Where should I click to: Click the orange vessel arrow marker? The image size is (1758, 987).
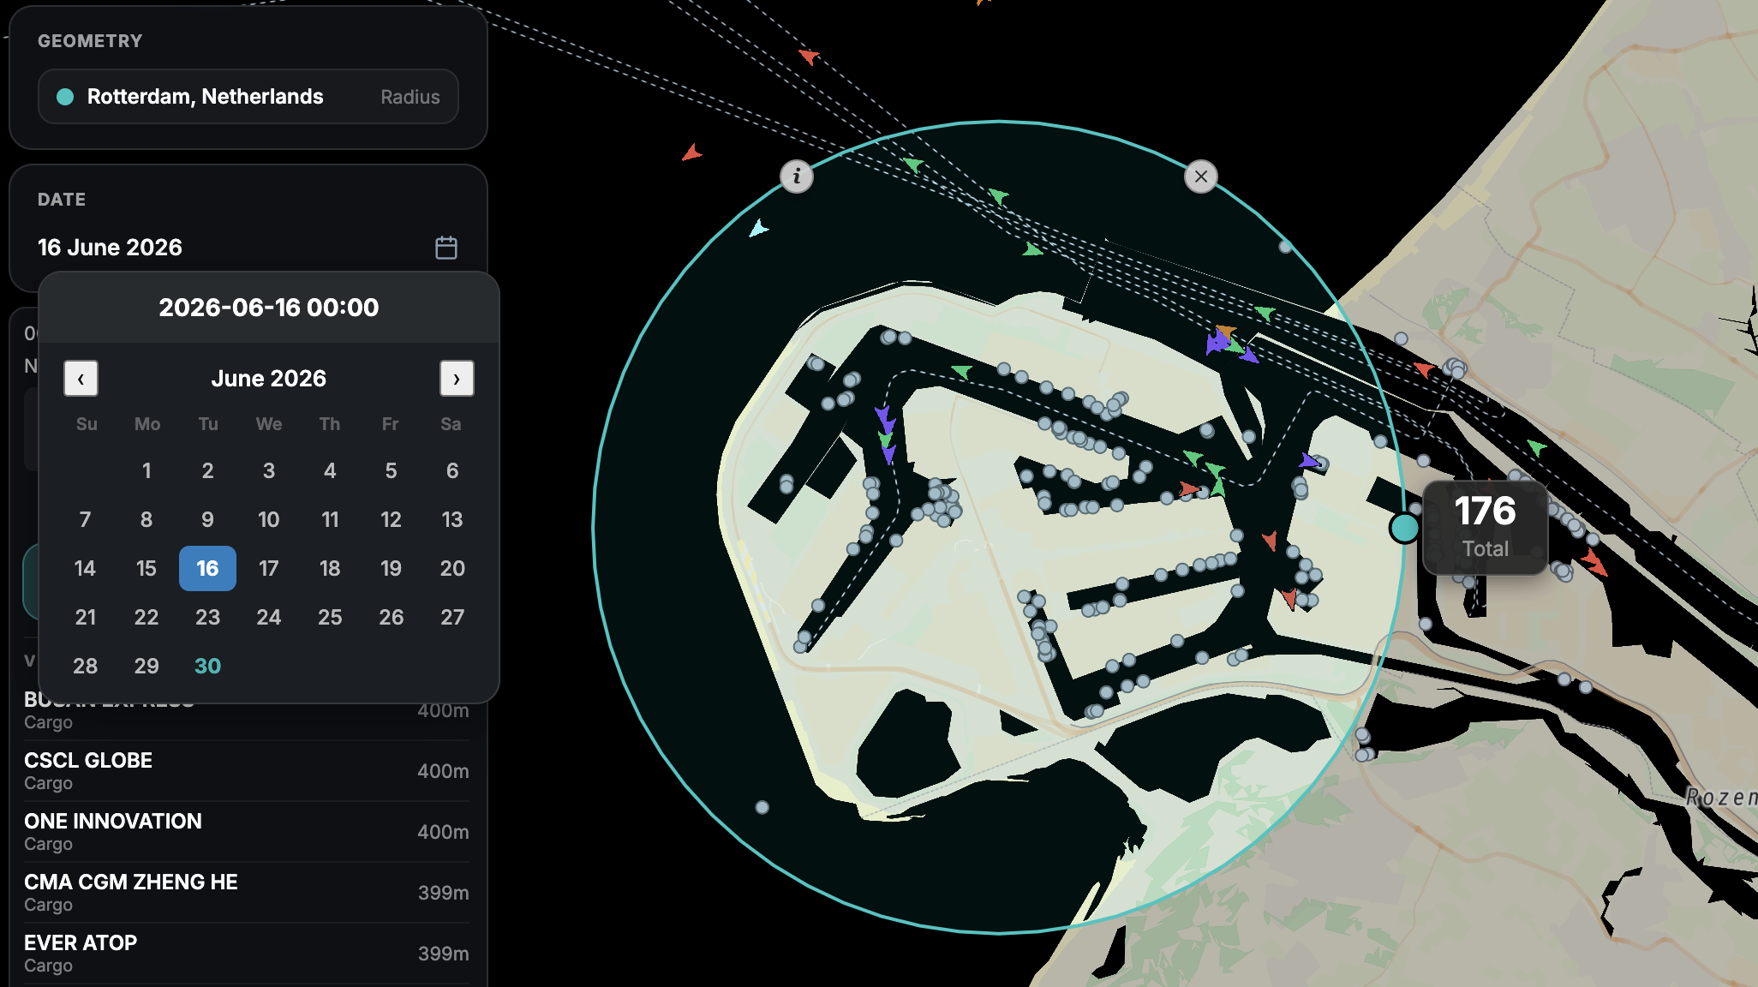1227,331
